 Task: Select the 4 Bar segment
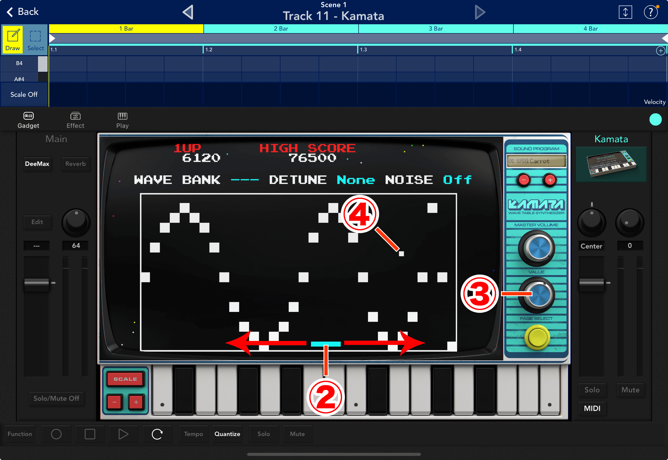coord(590,28)
